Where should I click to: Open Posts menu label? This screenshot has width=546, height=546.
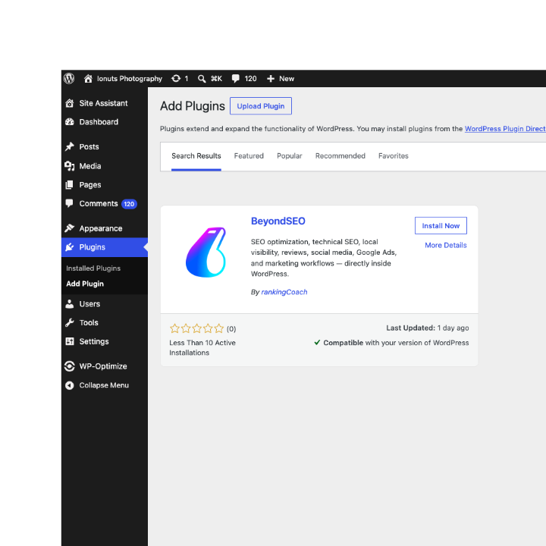click(x=89, y=147)
